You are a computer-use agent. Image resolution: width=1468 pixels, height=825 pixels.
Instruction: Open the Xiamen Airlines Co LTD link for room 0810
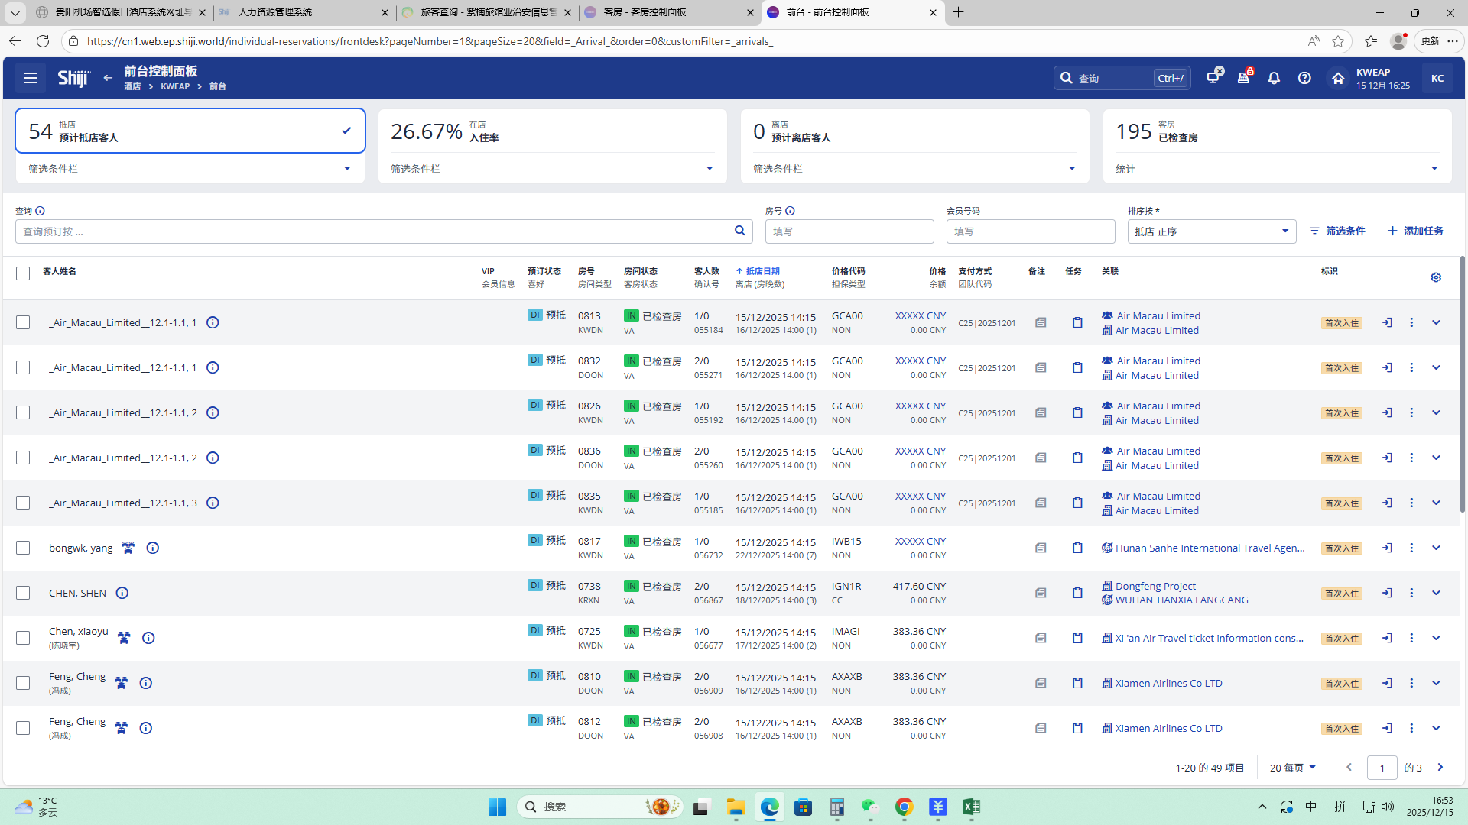click(x=1168, y=683)
